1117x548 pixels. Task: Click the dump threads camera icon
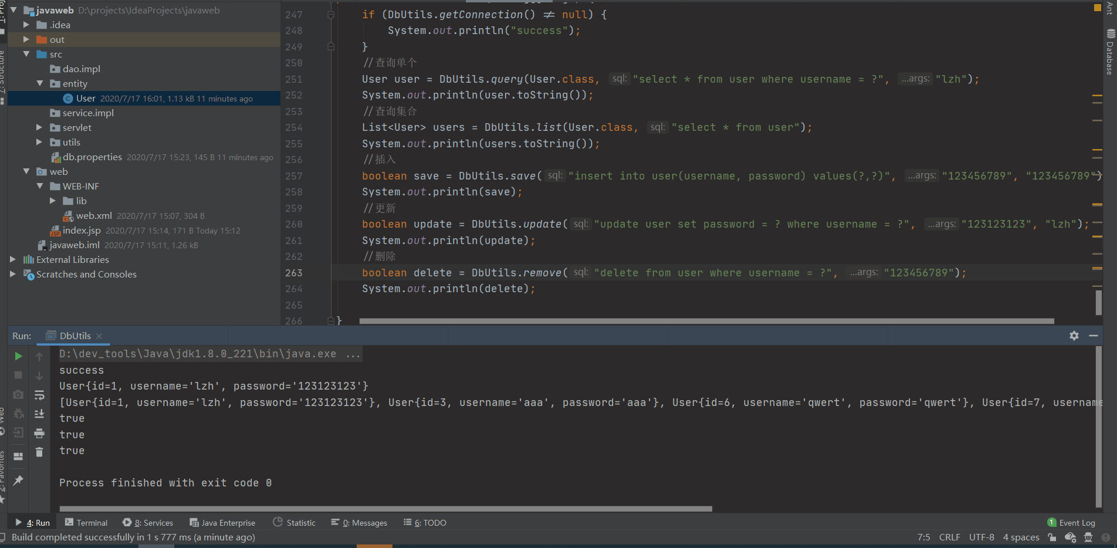(18, 395)
